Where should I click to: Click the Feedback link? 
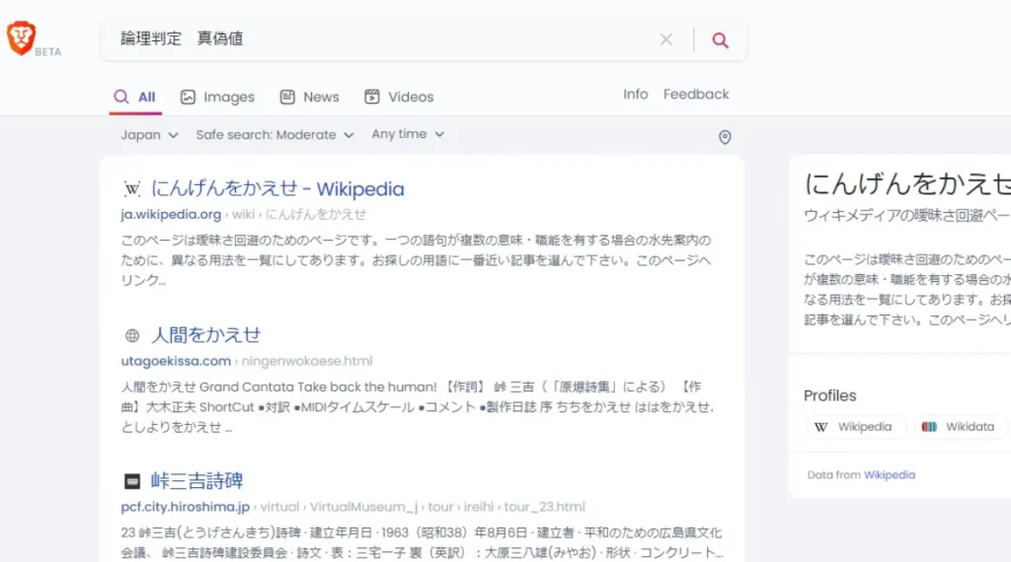tap(696, 94)
